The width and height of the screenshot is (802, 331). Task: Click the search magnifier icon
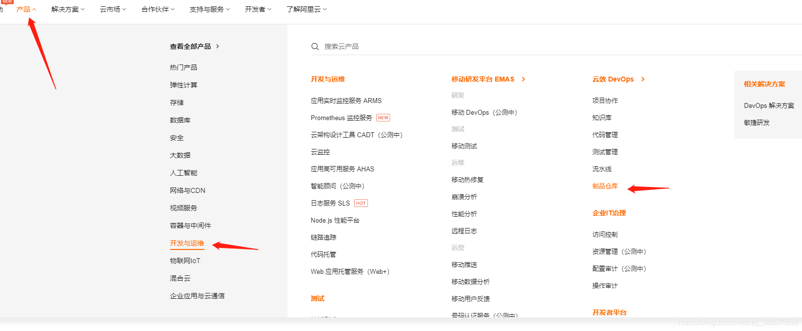tap(315, 46)
